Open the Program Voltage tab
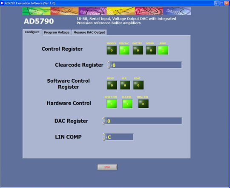 (57, 32)
